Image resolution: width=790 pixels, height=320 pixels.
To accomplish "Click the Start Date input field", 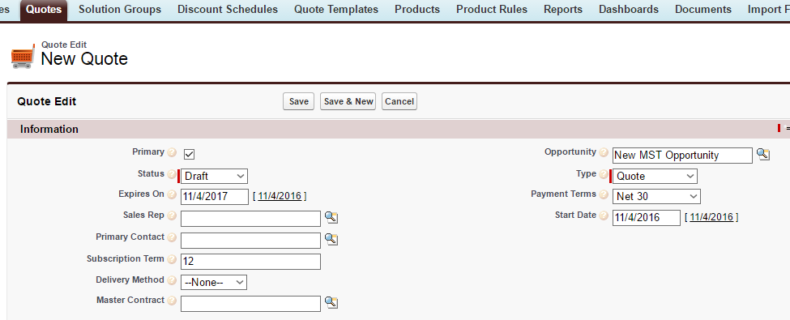I will pos(647,218).
